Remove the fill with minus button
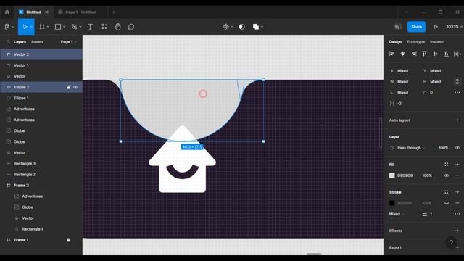 click(x=457, y=175)
